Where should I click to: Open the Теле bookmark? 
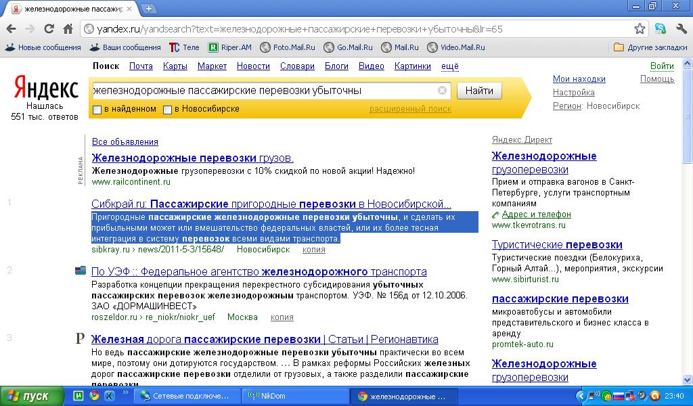coord(185,47)
